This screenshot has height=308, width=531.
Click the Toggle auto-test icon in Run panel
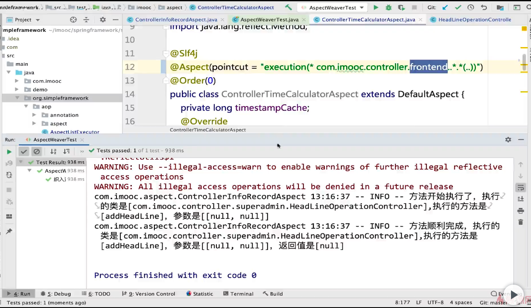[x=9, y=175]
